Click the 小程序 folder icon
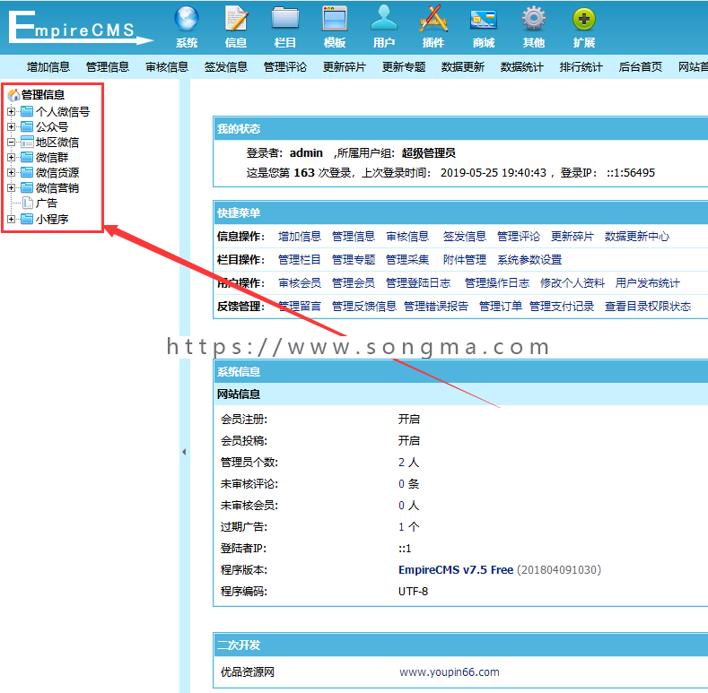 point(27,220)
